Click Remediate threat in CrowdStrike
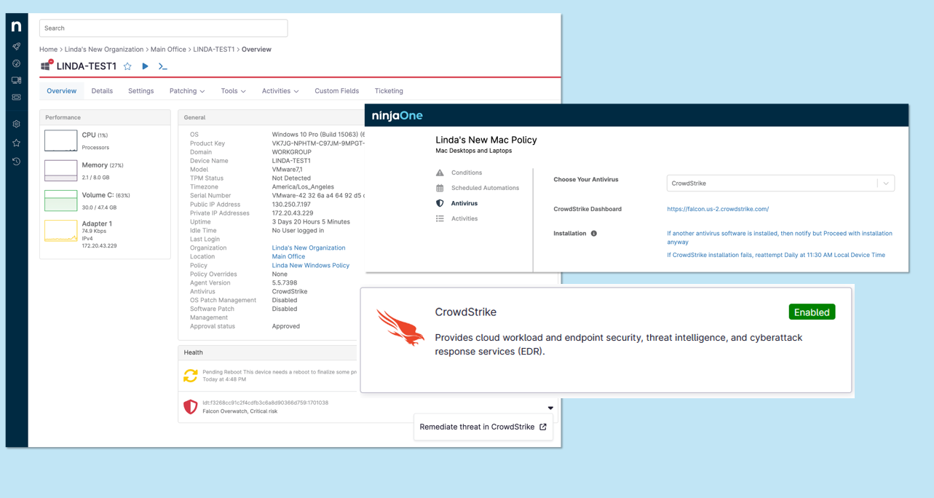The width and height of the screenshot is (934, 498). (x=483, y=427)
